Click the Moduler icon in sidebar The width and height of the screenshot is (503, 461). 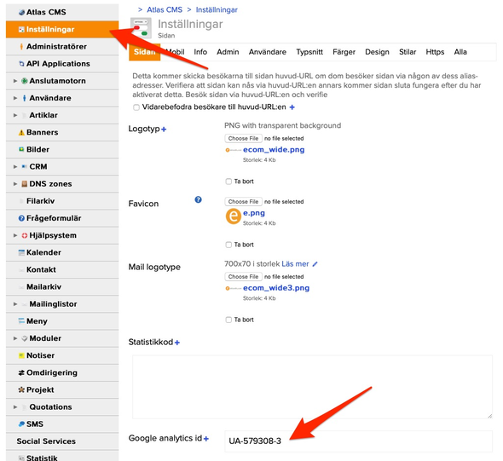(x=25, y=338)
